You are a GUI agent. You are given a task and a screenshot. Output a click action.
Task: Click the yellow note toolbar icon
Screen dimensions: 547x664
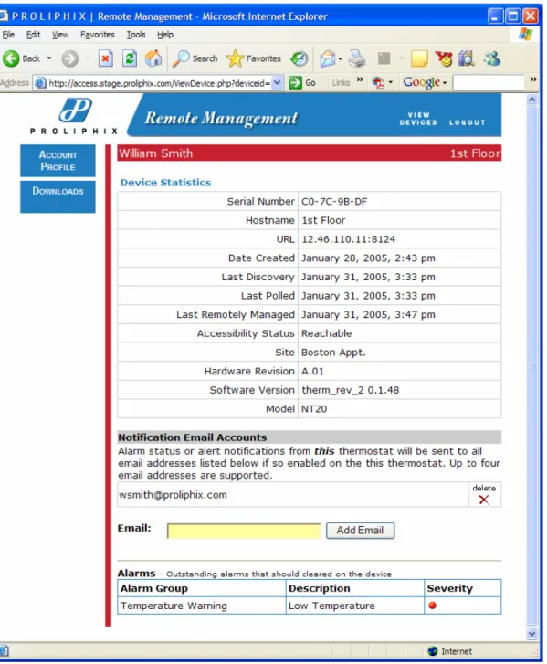[x=419, y=58]
